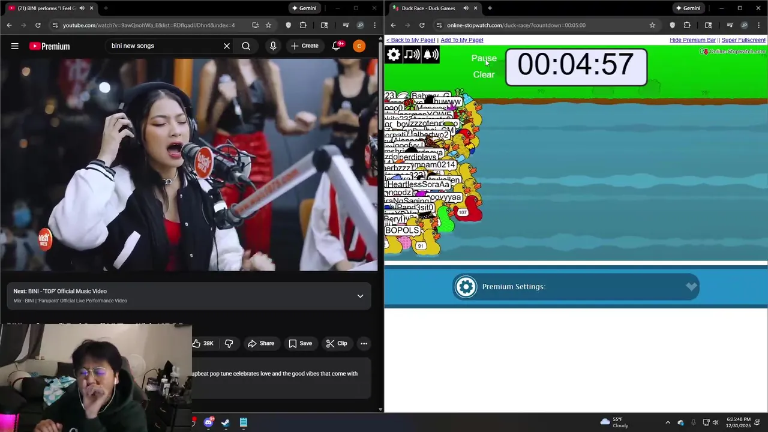Like the video with 38K likes

[x=203, y=343]
